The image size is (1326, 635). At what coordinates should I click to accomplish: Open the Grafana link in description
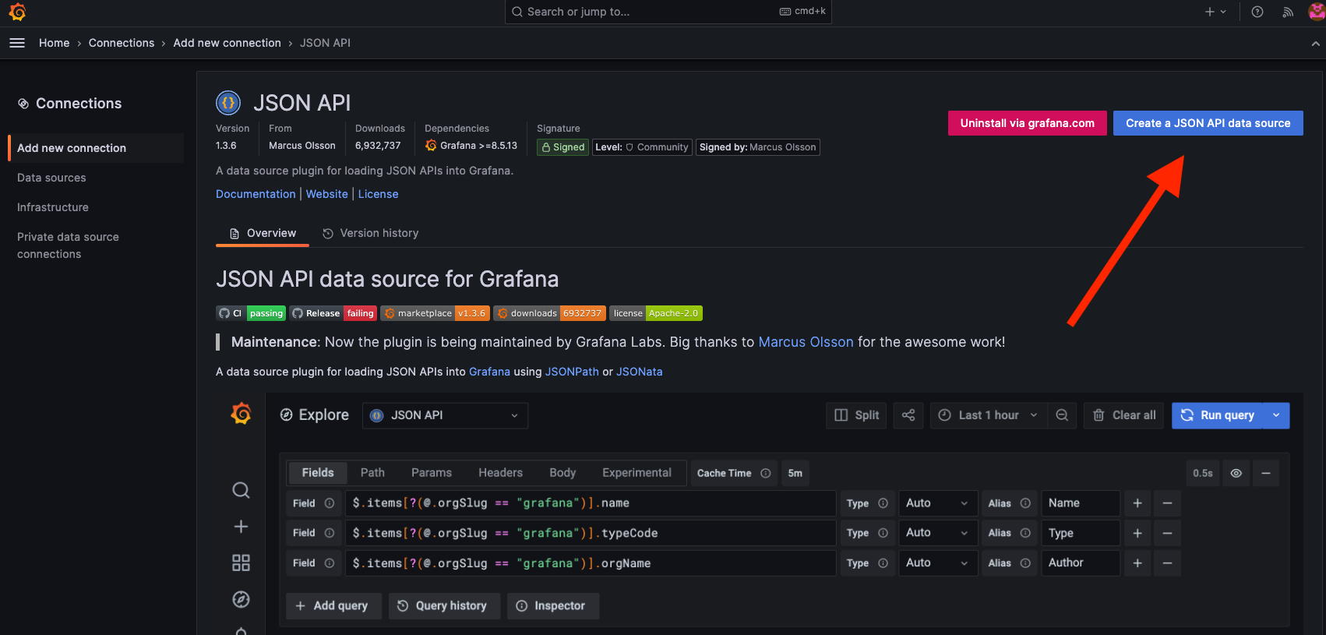(489, 372)
